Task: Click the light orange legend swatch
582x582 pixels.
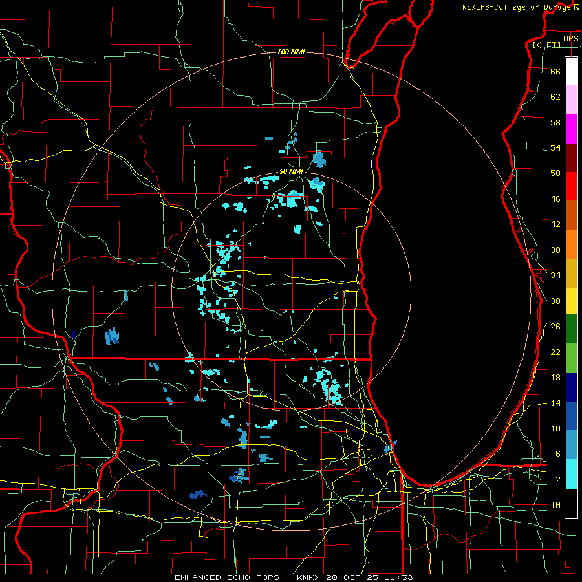Action: point(571,244)
